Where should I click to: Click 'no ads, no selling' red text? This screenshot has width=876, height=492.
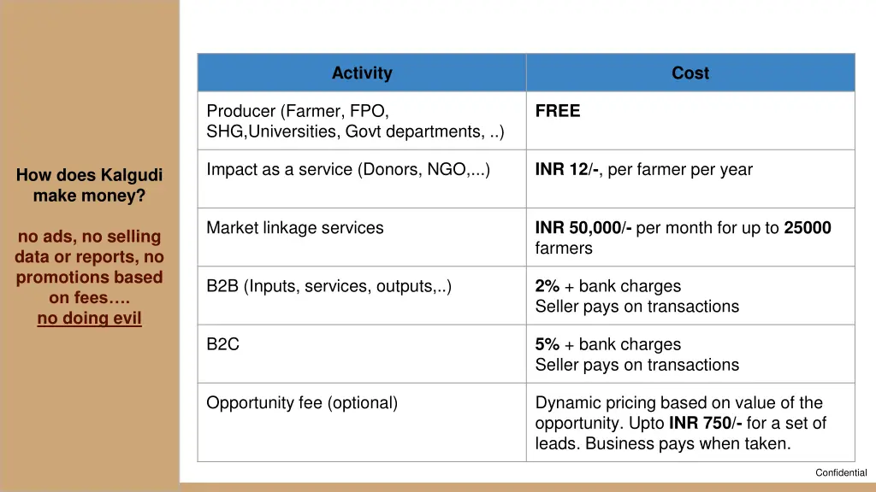(89, 237)
